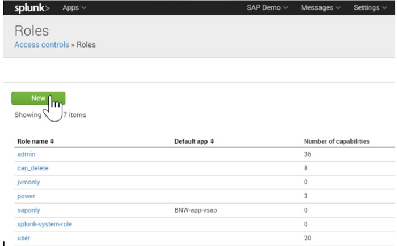This screenshot has width=397, height=246.
Task: Open the admin role
Action: pos(27,154)
